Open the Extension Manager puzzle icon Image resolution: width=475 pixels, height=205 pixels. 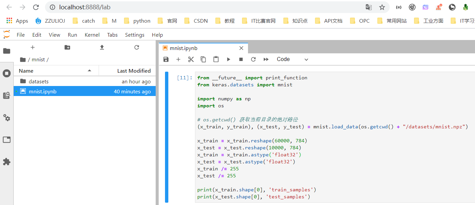pos(7,162)
